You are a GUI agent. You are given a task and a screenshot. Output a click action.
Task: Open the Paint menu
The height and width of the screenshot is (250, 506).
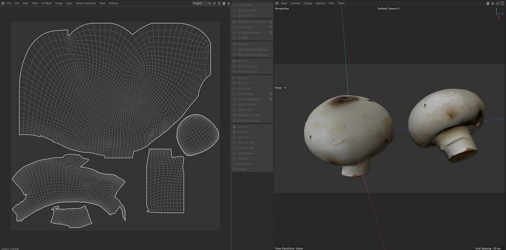pyautogui.click(x=102, y=3)
